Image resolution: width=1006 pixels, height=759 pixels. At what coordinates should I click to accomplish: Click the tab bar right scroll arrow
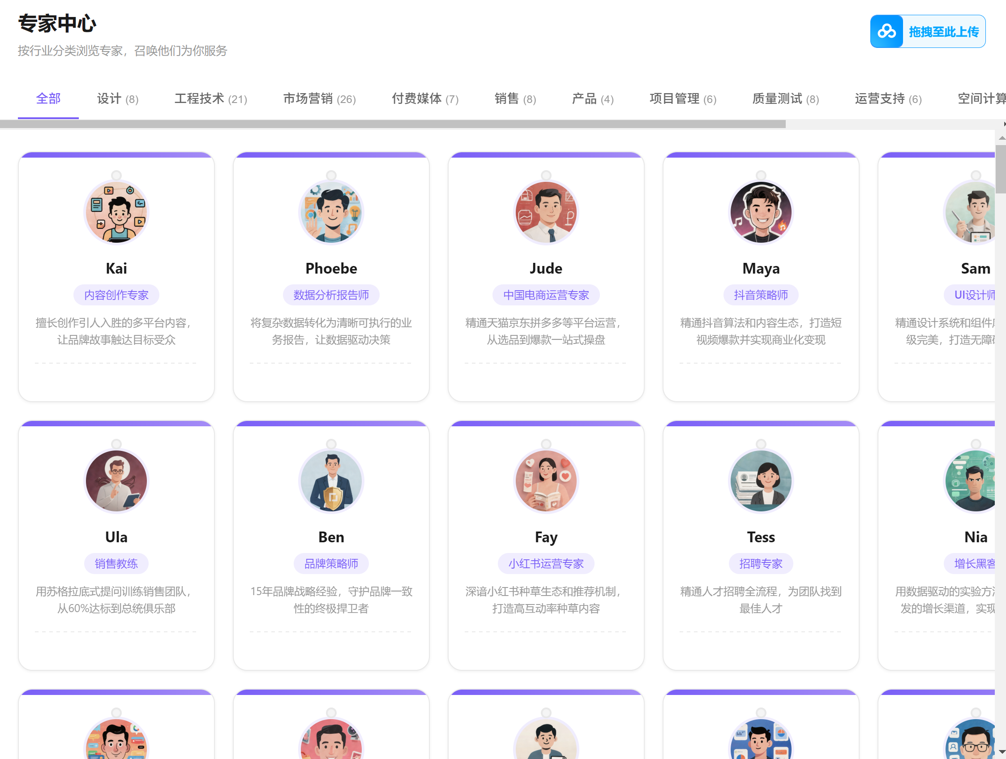point(1004,124)
